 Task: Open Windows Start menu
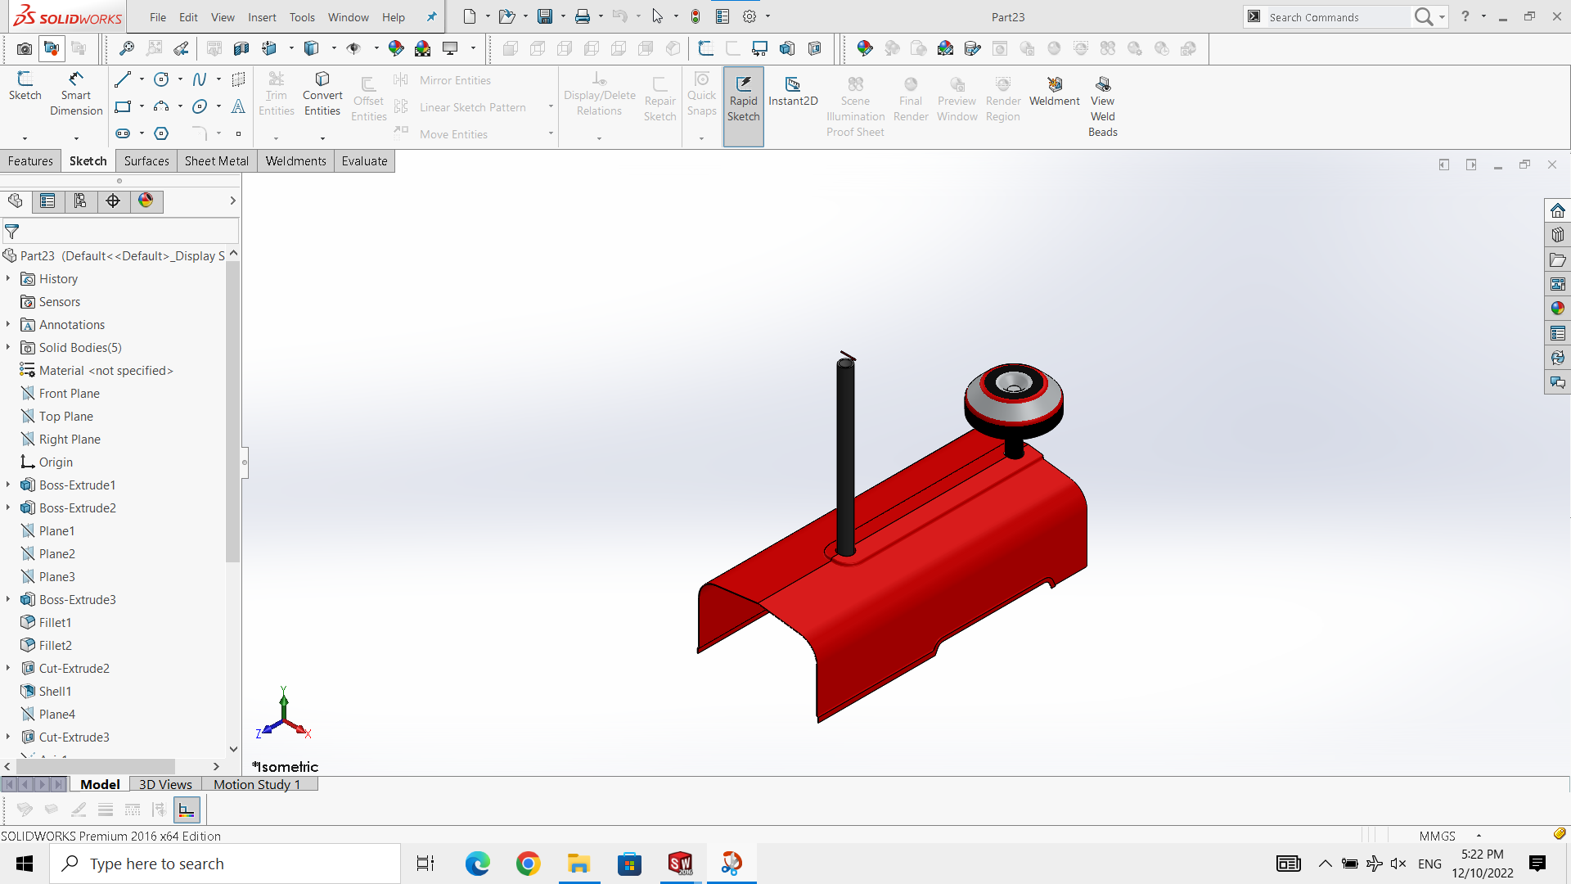pyautogui.click(x=25, y=864)
